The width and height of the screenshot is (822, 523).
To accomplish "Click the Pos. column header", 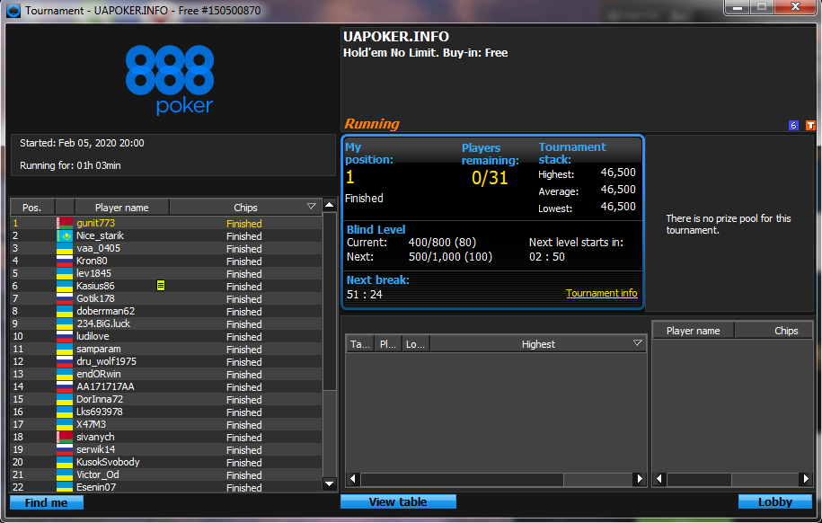I will pos(32,208).
